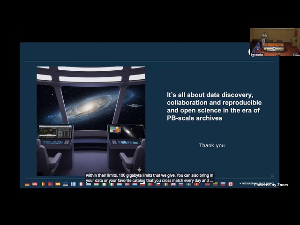Image resolution: width=300 pixels, height=225 pixels.
Task: Click the Polish flag icon
Action: pyautogui.click(x=142, y=184)
